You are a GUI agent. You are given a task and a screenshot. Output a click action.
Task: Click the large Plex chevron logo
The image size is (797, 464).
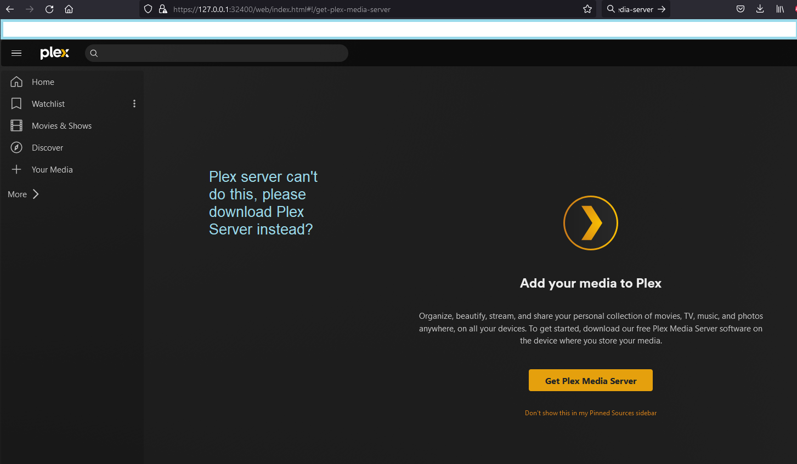pos(591,223)
